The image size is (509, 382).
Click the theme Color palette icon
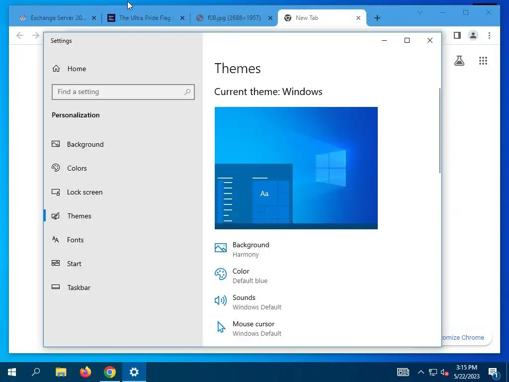click(221, 274)
